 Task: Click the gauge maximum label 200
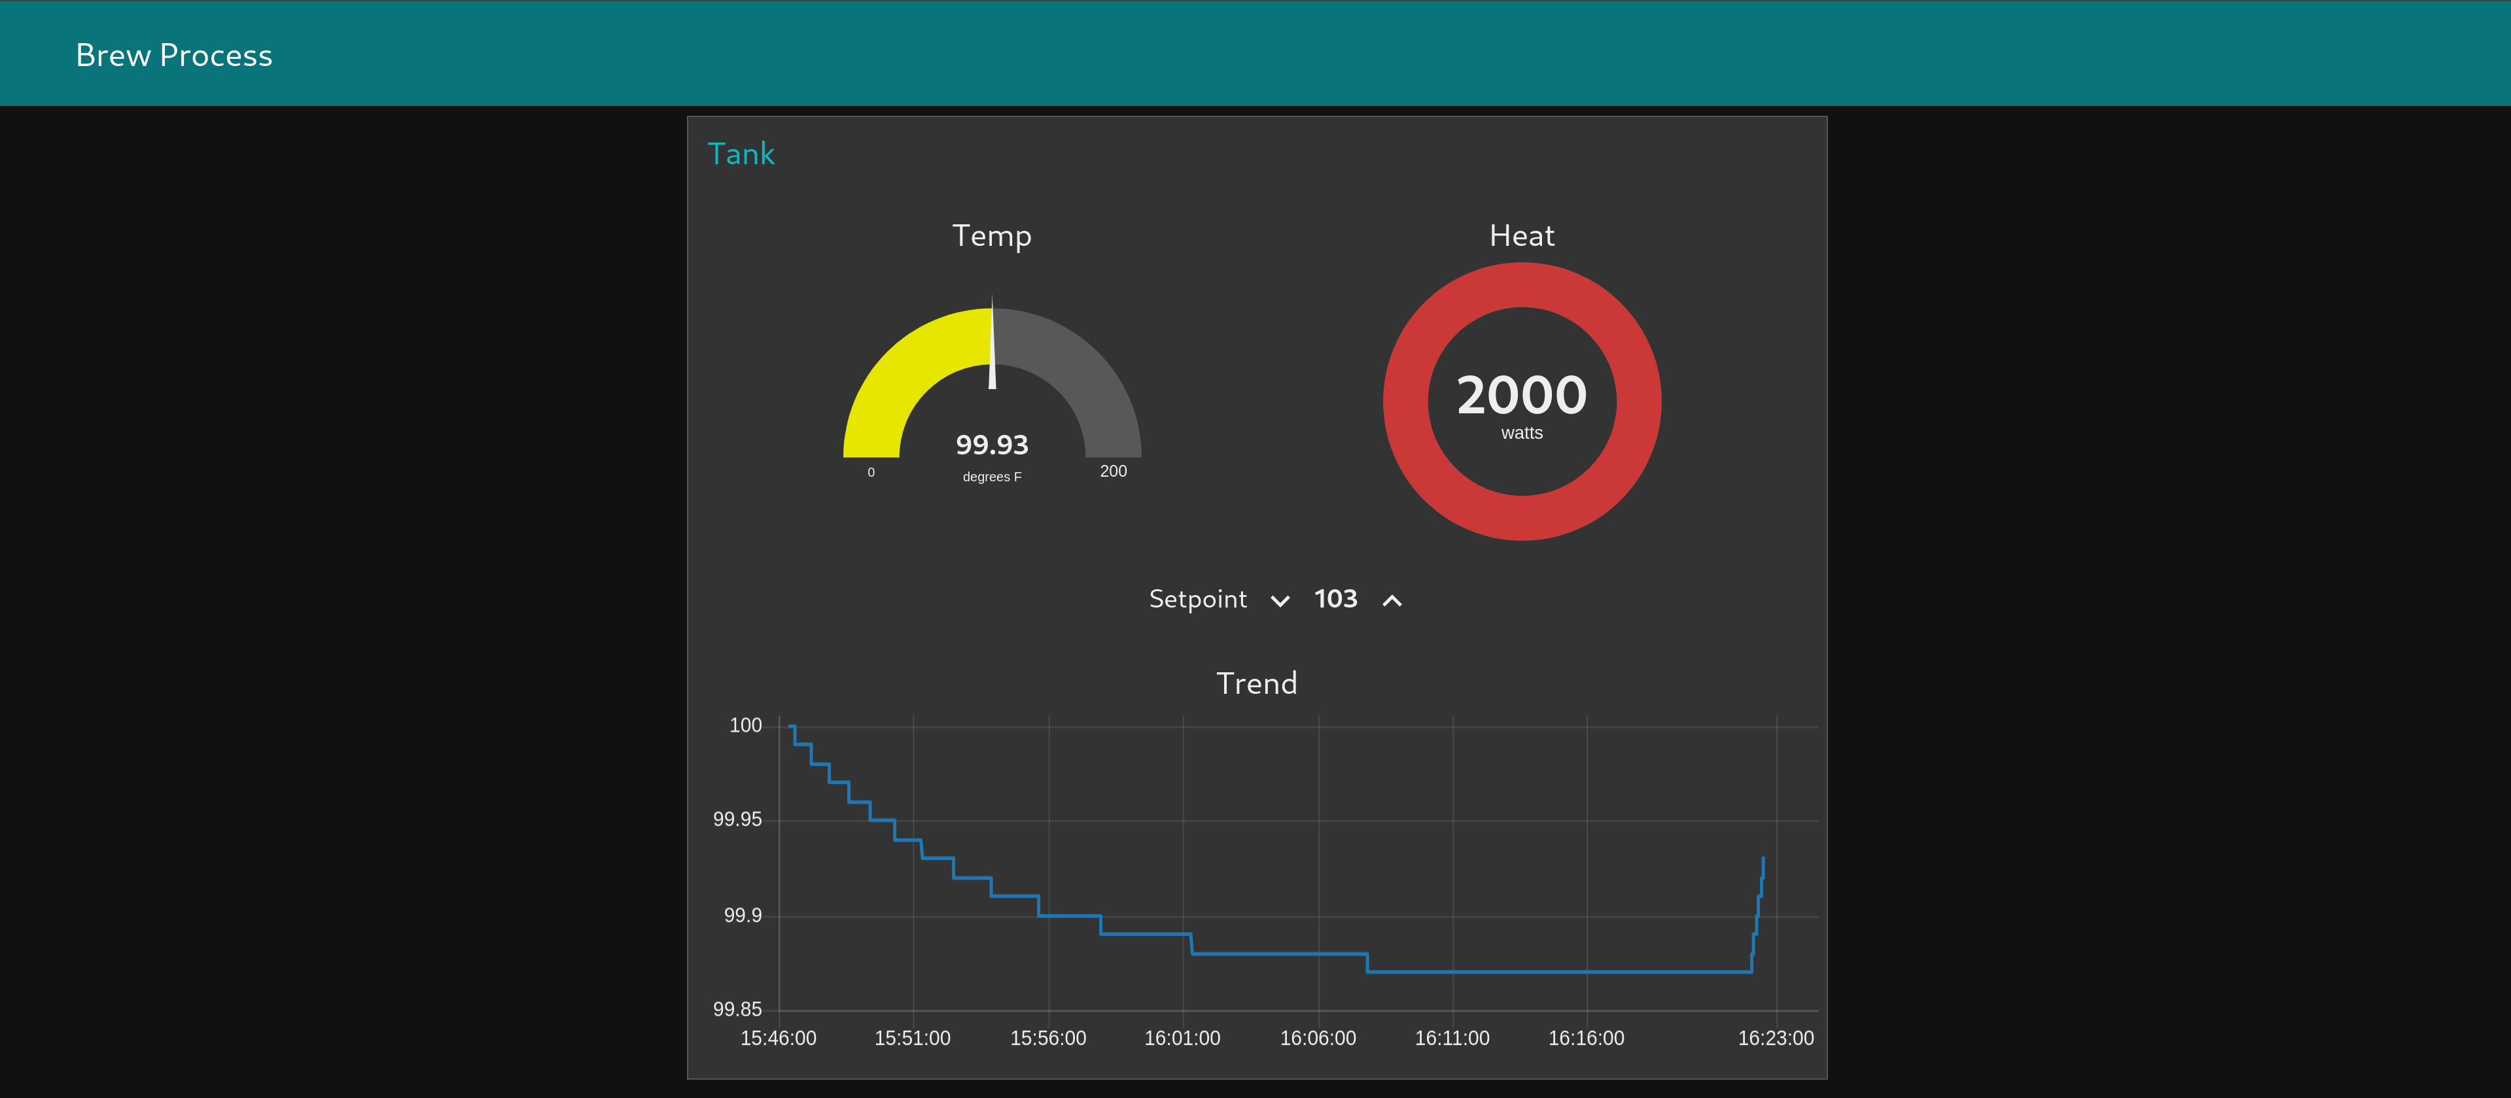coord(1113,472)
